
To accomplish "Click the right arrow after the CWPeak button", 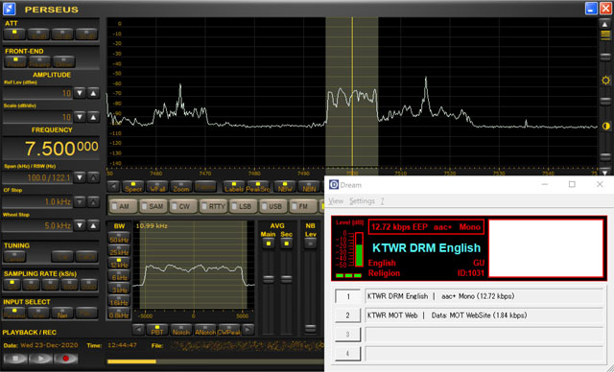I will point(248,330).
